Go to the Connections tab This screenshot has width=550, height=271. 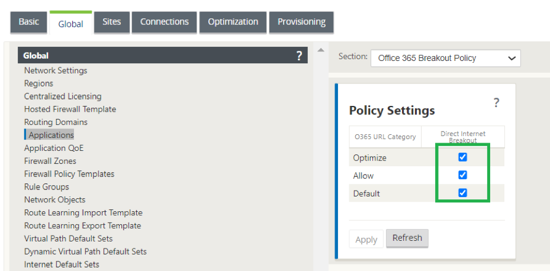click(x=165, y=22)
